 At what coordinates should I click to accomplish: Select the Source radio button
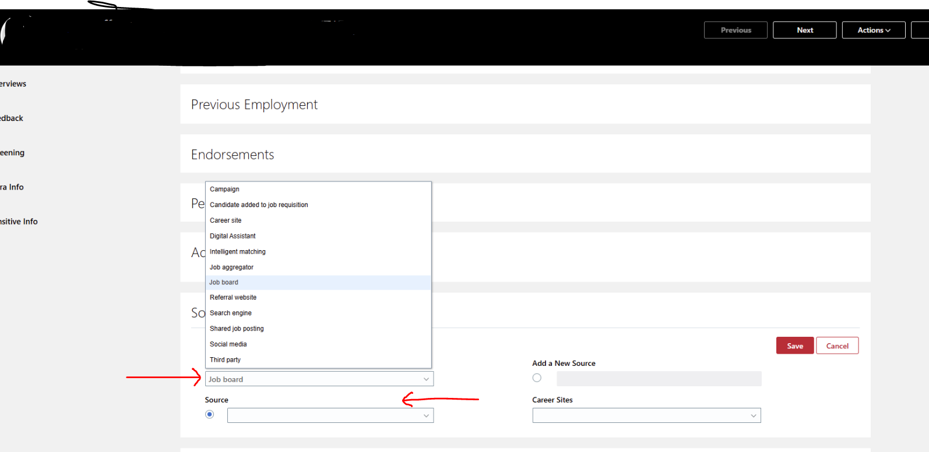(x=210, y=414)
